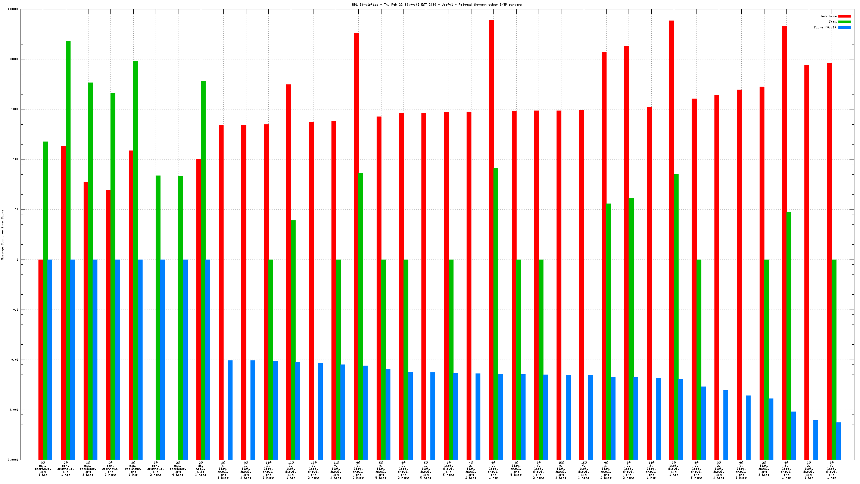Click the "Score (0..1)" legend label
Image resolution: width=860 pixels, height=484 pixels.
point(825,27)
